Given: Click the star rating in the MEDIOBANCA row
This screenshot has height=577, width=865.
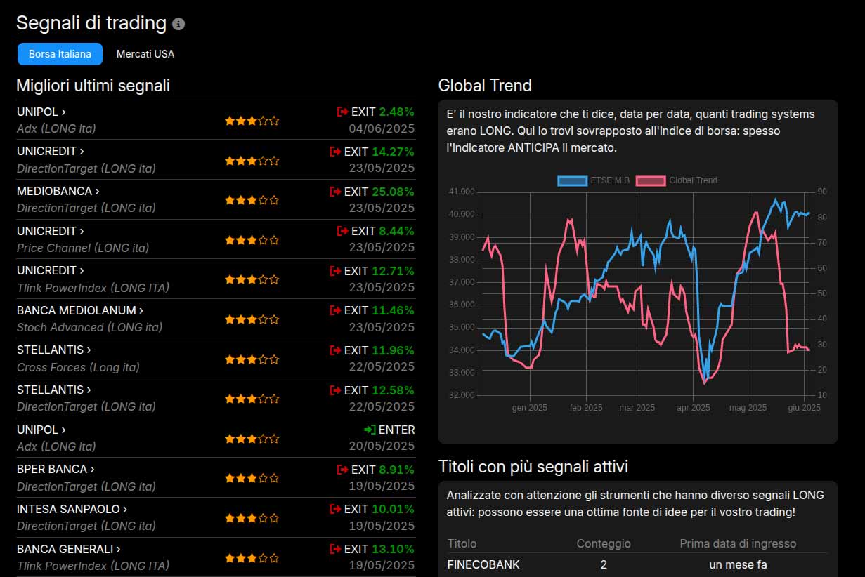Looking at the screenshot, I should 252,200.
